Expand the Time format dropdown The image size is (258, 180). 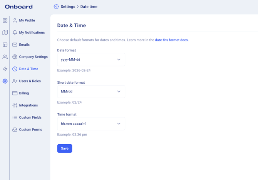[x=91, y=124]
